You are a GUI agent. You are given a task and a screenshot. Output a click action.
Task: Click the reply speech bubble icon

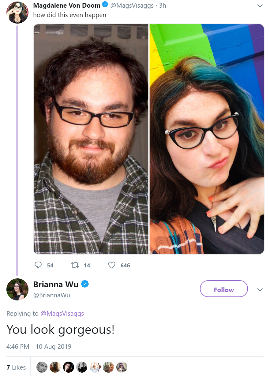coord(38,265)
